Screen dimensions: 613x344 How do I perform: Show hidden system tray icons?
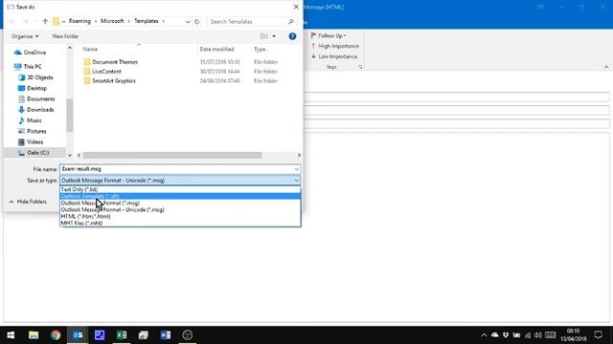(x=484, y=335)
